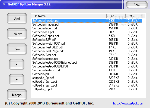The height and width of the screenshot is (108, 150).
Task: Add a PDF file with Add button
Action: point(17,18)
